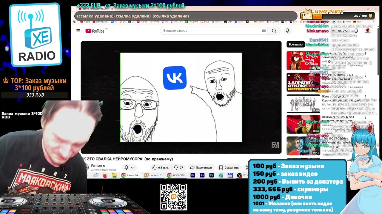Open the Chrome apps grid icon
This screenshot has width=382, height=214.
tap(74, 22)
